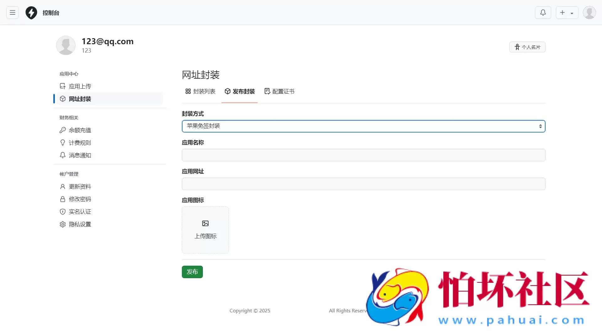Switch to the 封装列表 tab
Screen dimensions: 602x333
(200, 91)
